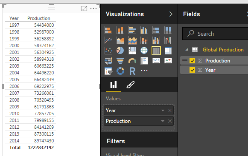Select the Waterfall chart visual
248x156 pixels.
(168, 40)
